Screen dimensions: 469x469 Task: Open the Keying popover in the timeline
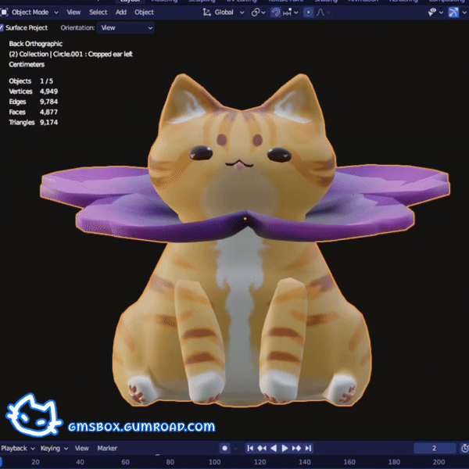point(54,449)
